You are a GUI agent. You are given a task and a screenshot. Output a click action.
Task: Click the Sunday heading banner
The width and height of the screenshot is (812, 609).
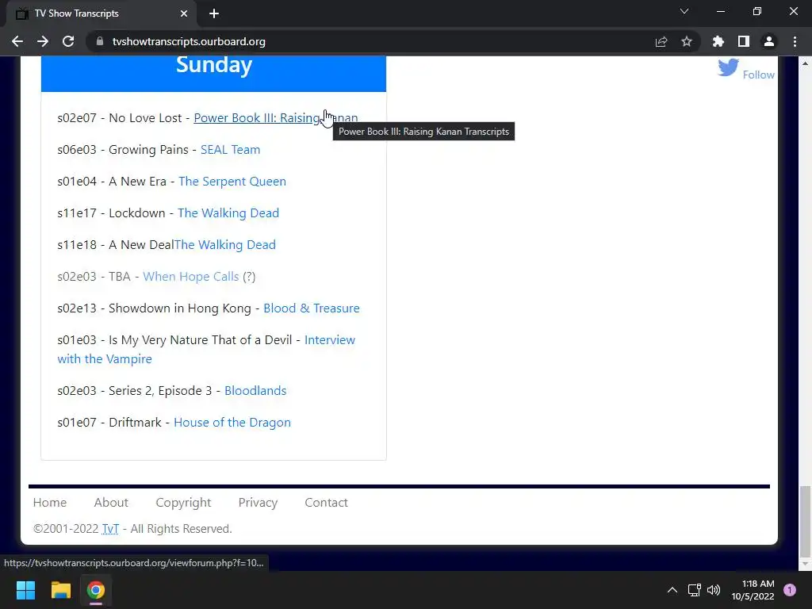click(213, 74)
